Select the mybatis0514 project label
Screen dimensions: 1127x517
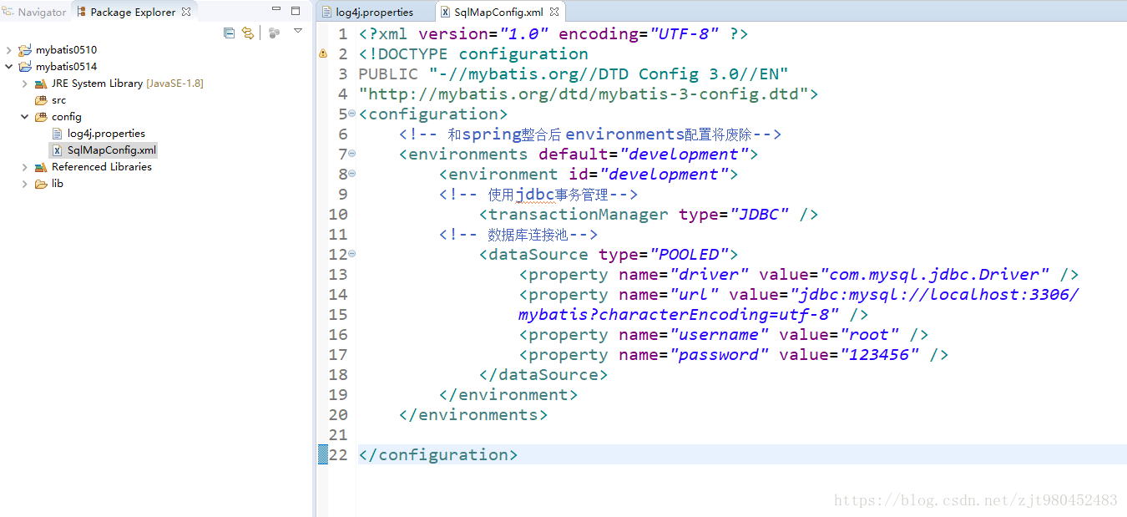66,67
